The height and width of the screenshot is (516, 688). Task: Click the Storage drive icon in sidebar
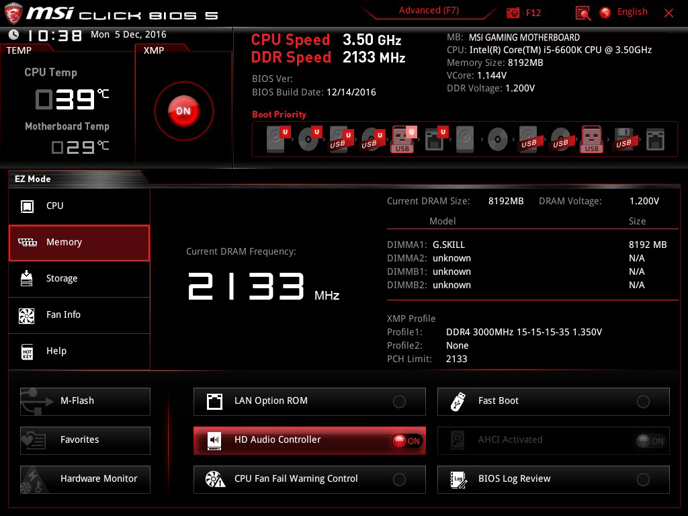[x=27, y=278]
